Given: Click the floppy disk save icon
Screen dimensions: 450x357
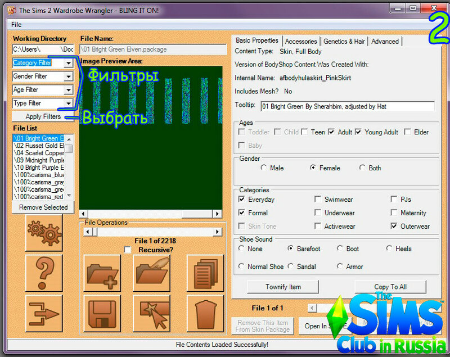Looking at the screenshot, I should click(x=102, y=313).
